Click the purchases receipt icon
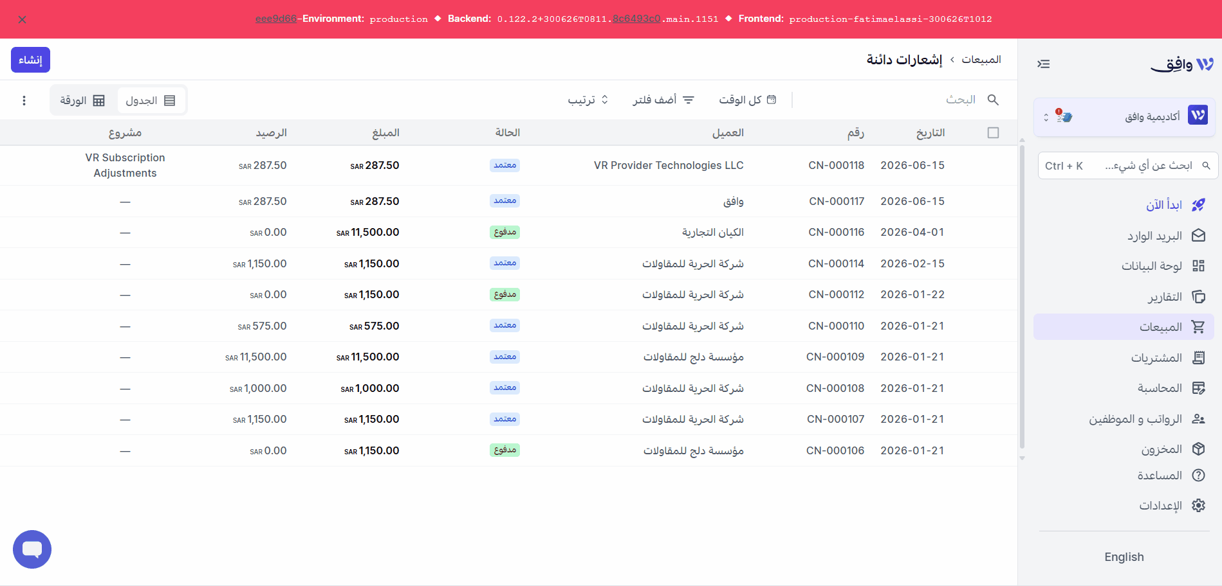Screen dimensions: 1222x586 [1198, 358]
